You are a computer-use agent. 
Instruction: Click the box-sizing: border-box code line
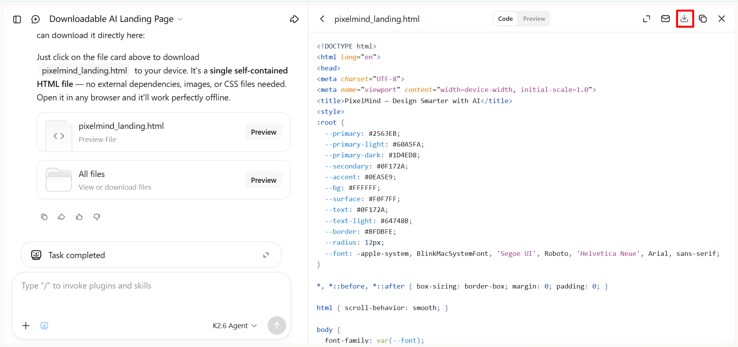(462, 286)
